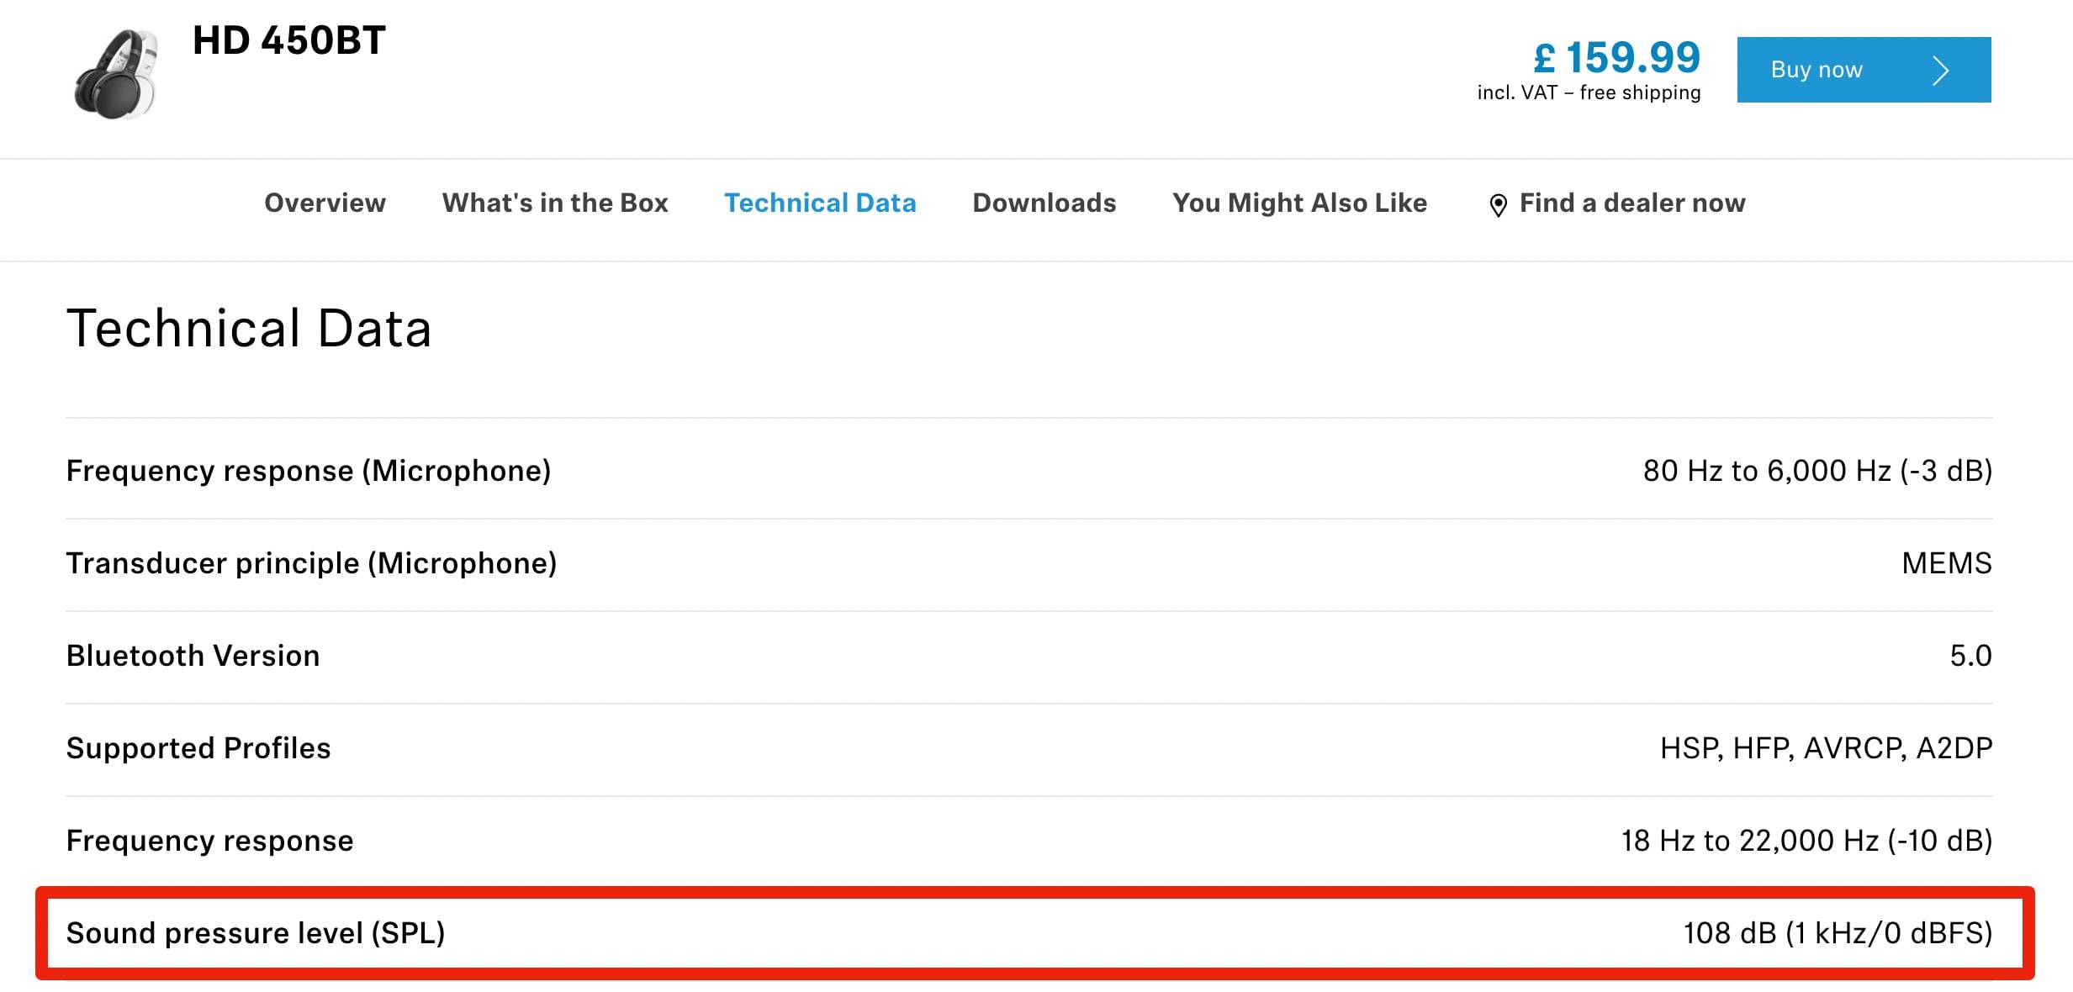Switch to What's in the Box tab
2073x992 pixels.
(555, 203)
